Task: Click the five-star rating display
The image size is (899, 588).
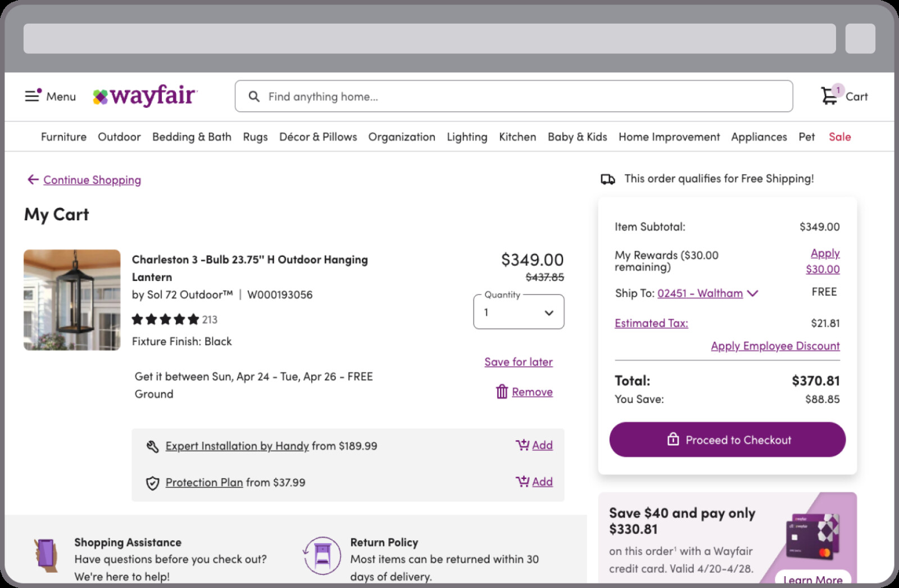Action: pyautogui.click(x=166, y=319)
